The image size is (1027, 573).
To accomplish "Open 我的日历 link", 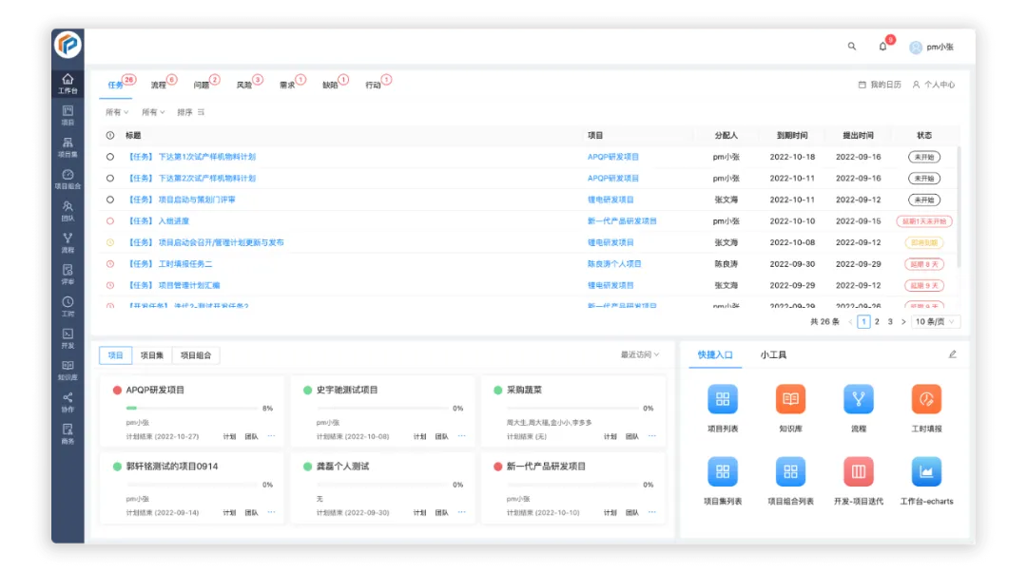I will (880, 86).
